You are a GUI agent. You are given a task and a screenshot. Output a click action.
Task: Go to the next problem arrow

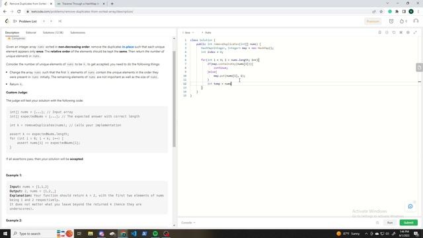[51, 21]
